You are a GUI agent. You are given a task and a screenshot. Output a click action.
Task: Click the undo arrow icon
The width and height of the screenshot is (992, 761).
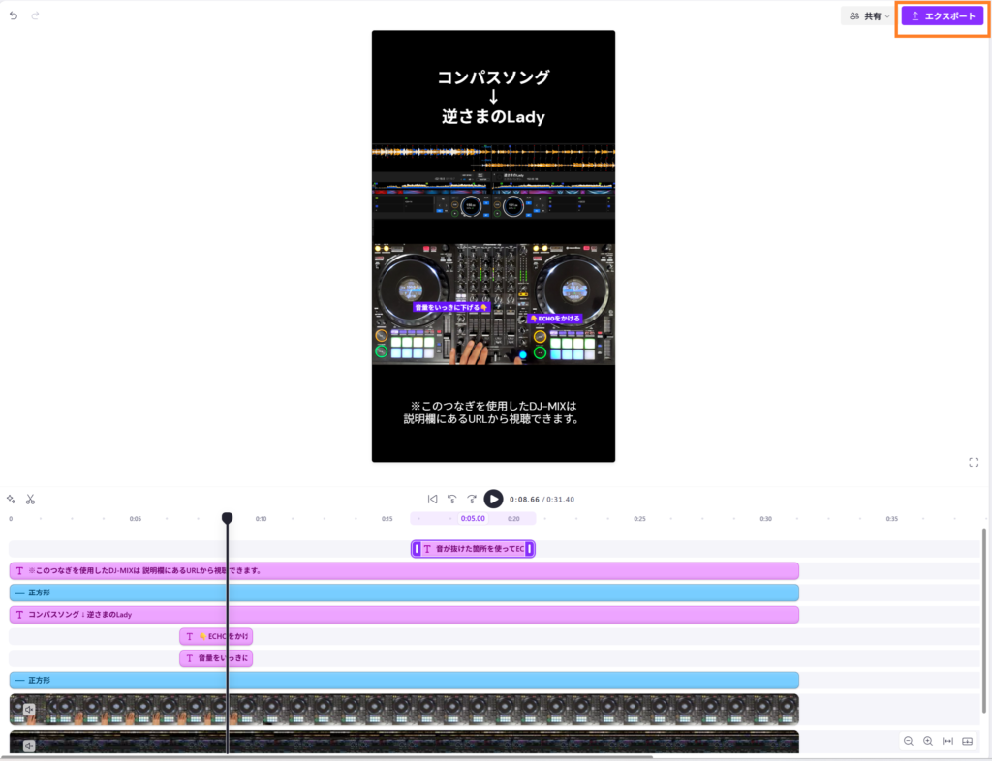[14, 15]
